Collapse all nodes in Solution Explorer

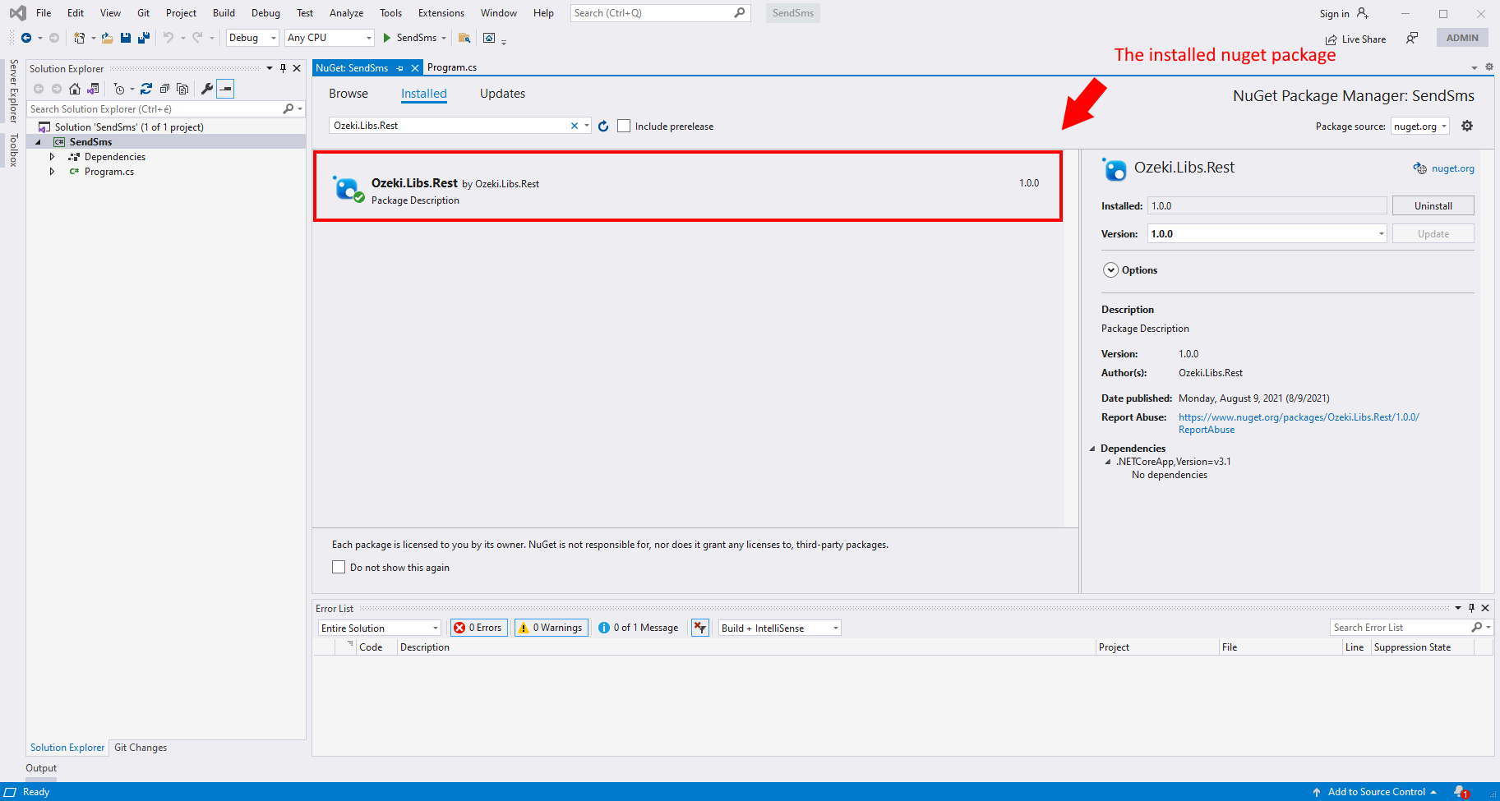pyautogui.click(x=164, y=89)
